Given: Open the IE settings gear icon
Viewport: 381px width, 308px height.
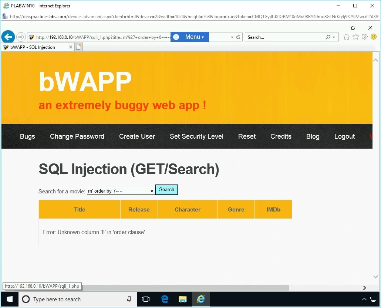Looking at the screenshot, I should point(364,37).
